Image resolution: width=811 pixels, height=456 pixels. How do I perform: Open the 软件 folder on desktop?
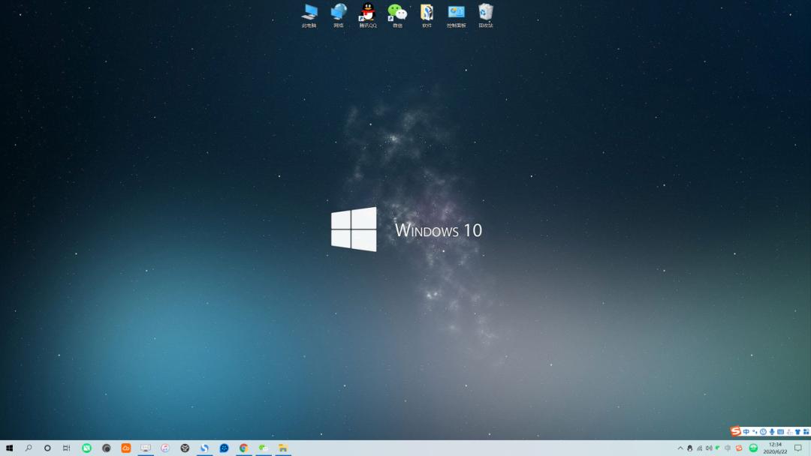pyautogui.click(x=427, y=13)
